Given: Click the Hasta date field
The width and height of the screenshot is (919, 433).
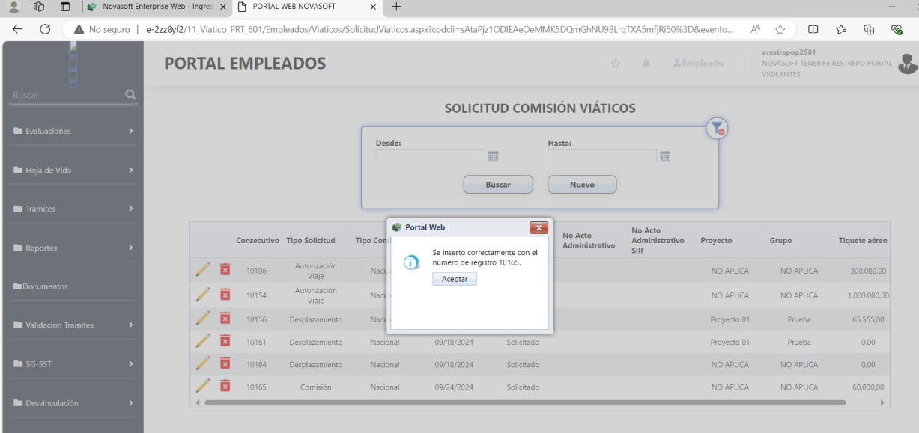Looking at the screenshot, I should [x=602, y=156].
